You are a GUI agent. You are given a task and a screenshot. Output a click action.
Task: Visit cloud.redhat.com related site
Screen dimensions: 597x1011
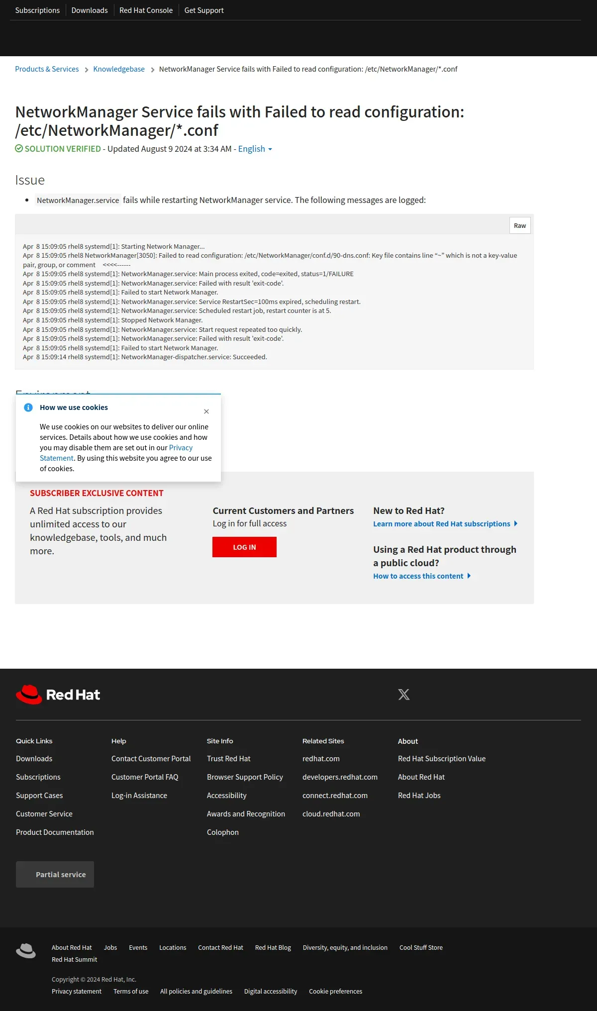pos(331,814)
